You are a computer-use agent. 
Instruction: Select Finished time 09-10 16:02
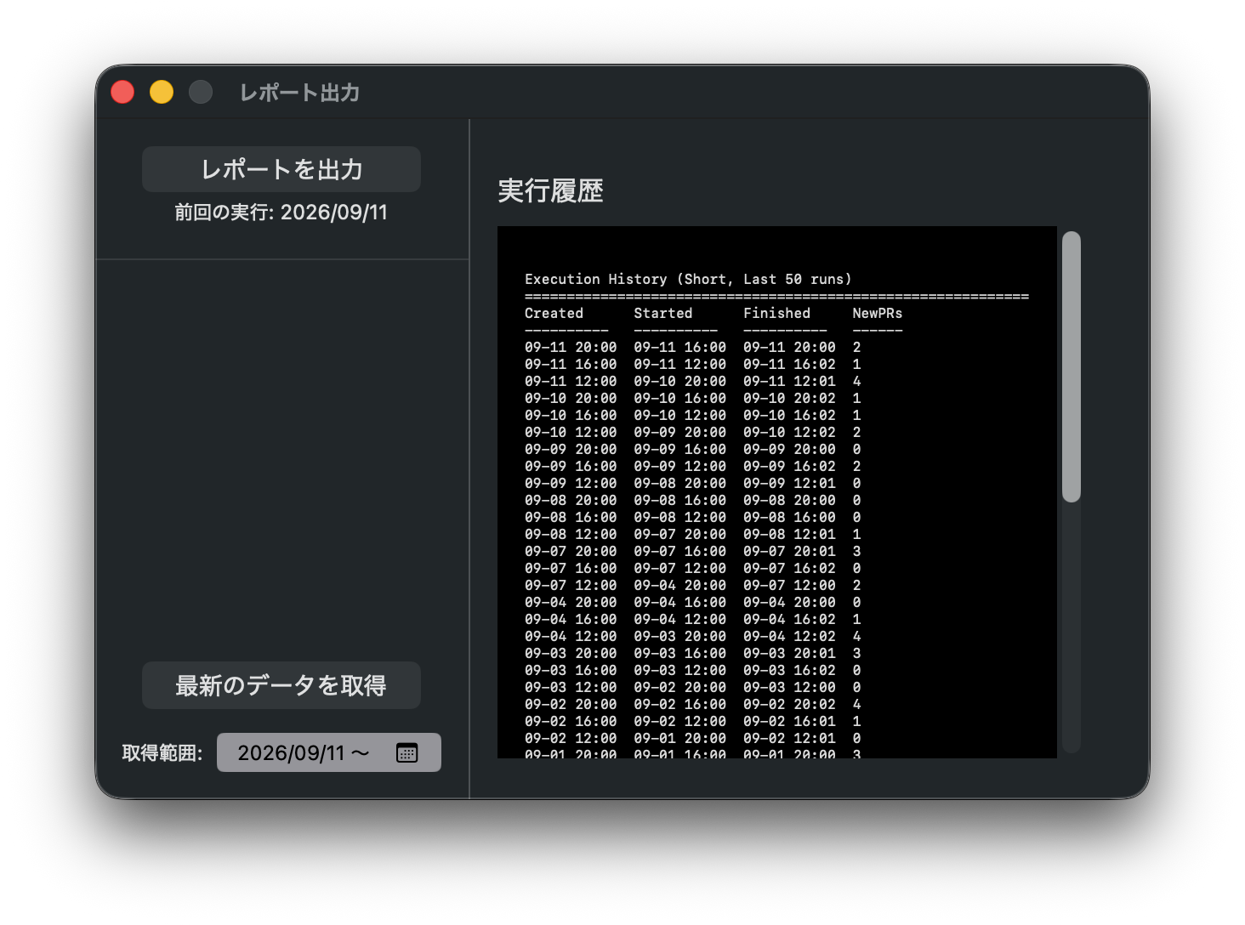click(789, 415)
